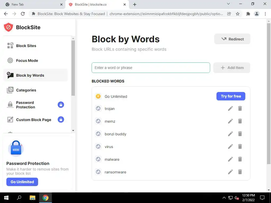This screenshot has height=203, width=271.
Task: Delete the trojan blocked word
Action: 240,108
